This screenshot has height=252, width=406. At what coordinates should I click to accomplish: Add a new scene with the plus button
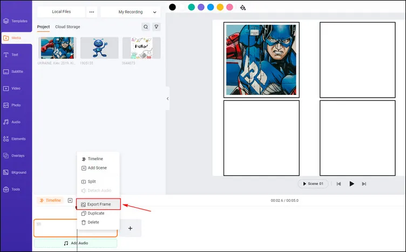pos(130,228)
